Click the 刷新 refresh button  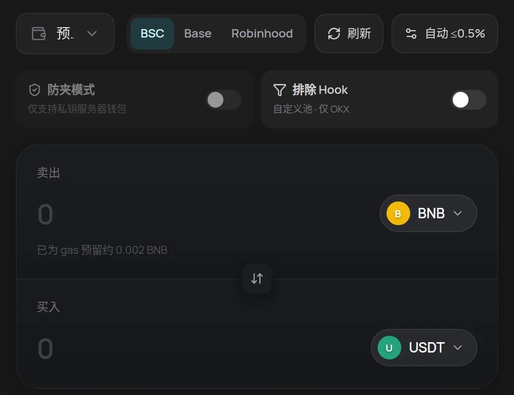click(x=349, y=34)
